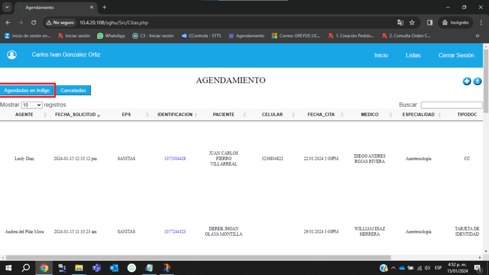
Task: Click the blue add appointment plus icon
Action: (x=467, y=81)
